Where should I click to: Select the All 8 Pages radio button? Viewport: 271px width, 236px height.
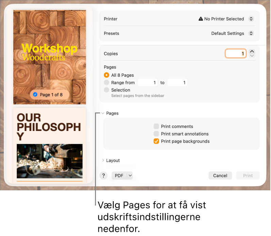click(107, 75)
